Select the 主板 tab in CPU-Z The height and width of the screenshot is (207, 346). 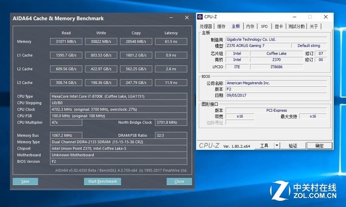[x=236, y=26]
